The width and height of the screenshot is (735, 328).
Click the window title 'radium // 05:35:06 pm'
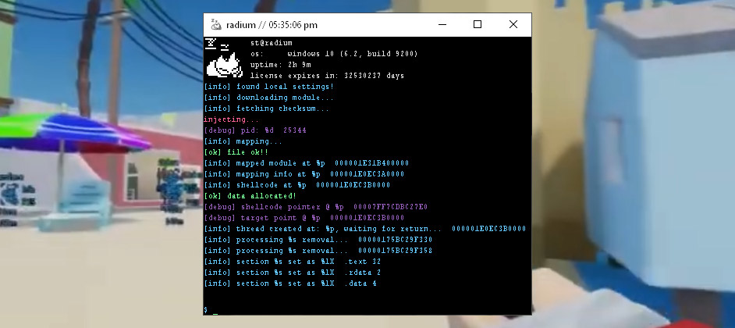pos(272,25)
